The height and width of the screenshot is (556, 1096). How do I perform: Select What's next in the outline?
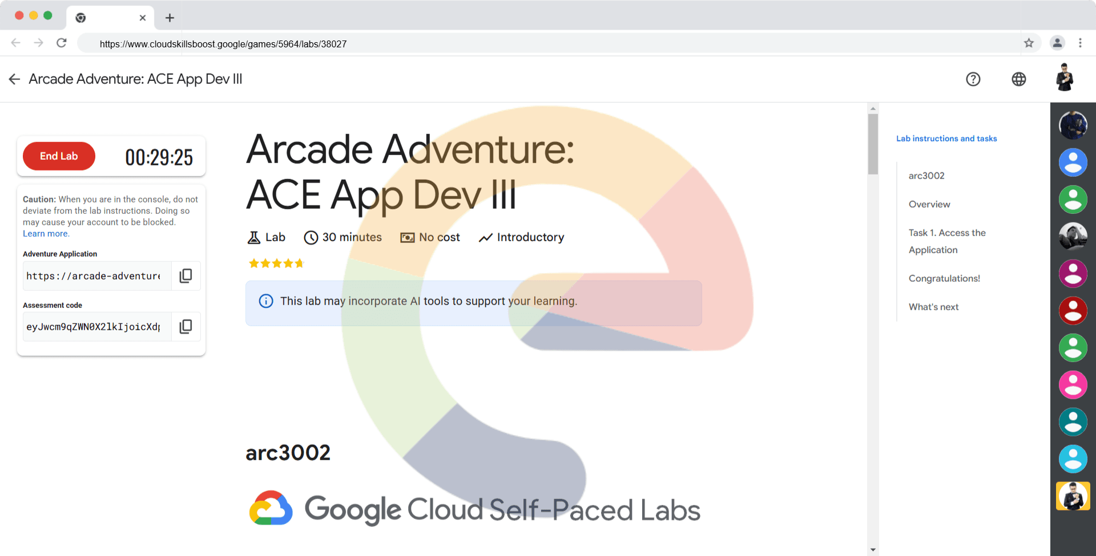pyautogui.click(x=933, y=307)
